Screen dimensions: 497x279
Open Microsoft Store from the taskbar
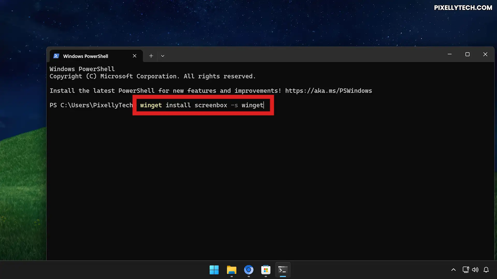point(266,270)
